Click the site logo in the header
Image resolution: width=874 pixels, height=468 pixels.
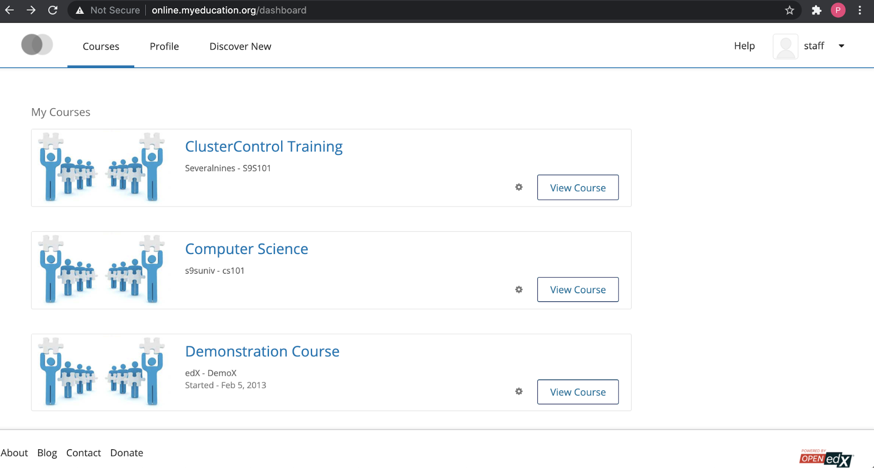point(37,45)
